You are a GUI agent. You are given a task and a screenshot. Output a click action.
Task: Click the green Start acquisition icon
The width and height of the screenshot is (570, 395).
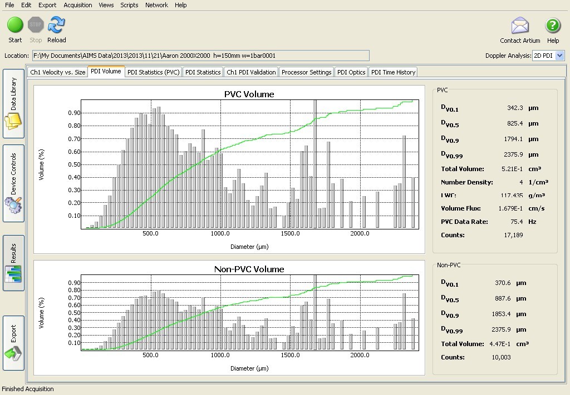pyautogui.click(x=15, y=26)
